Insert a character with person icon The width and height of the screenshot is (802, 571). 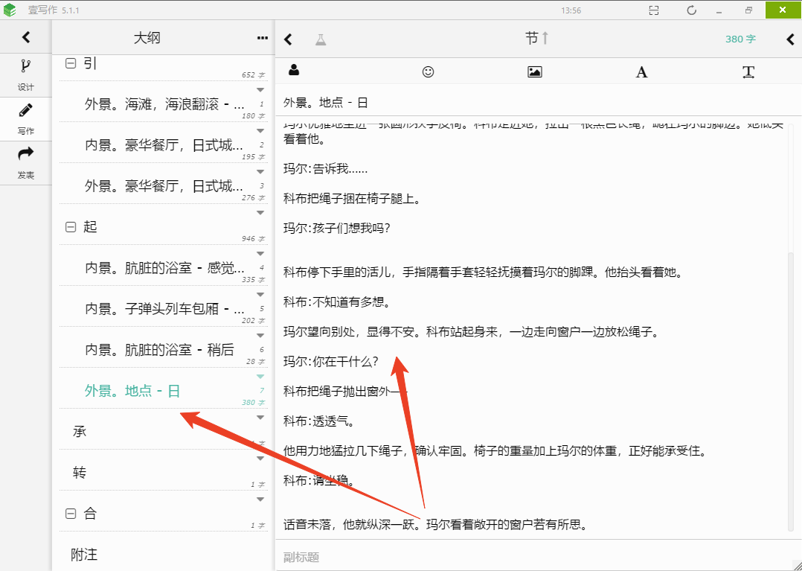coord(294,70)
